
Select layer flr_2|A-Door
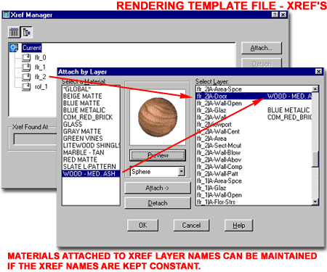pos(254,96)
